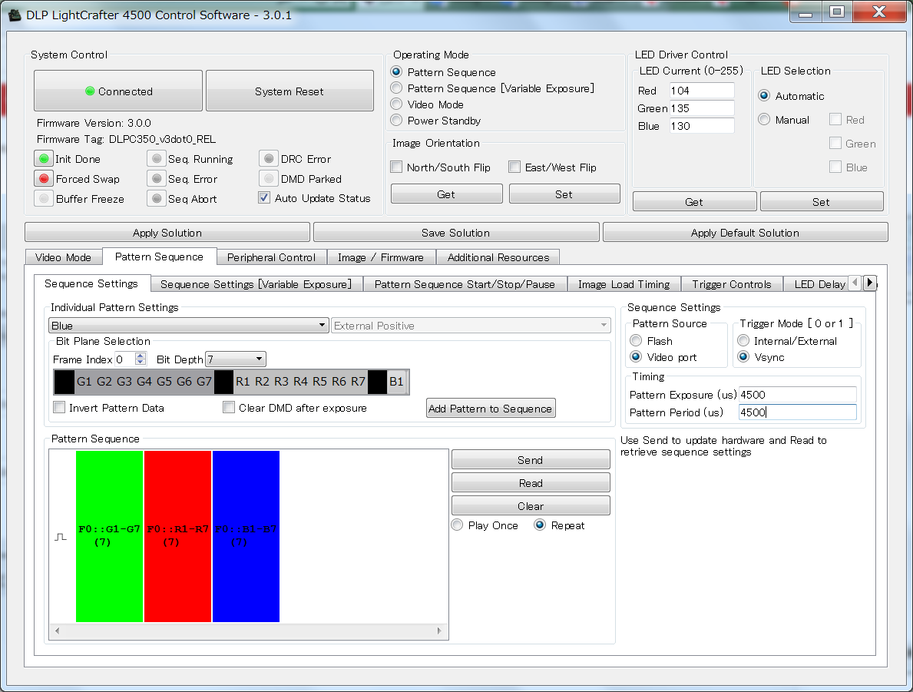Select red R1-R7 pattern block
The width and height of the screenshot is (913, 692).
(x=177, y=536)
